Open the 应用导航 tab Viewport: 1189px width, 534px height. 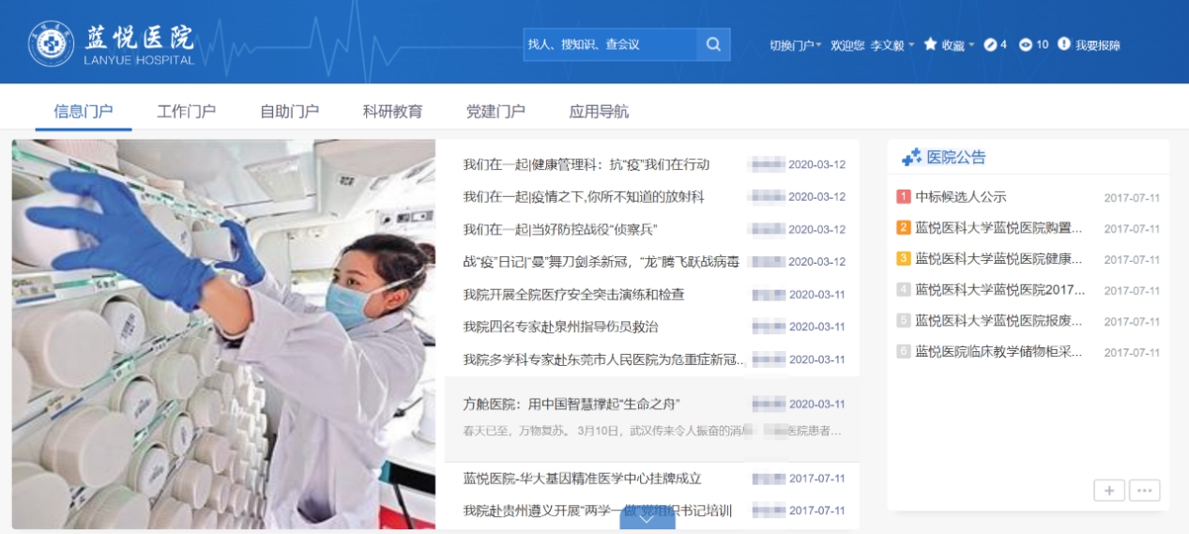coord(599,112)
